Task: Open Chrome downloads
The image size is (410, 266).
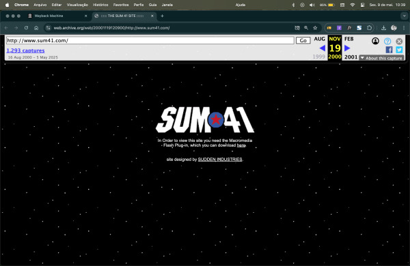Action: (x=383, y=28)
